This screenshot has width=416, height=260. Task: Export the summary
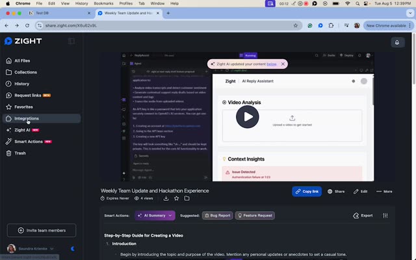point(363,215)
